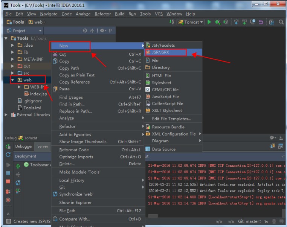Open Tomcat run configuration dropdown
This screenshot has width=287, height=227.
click(x=191, y=22)
